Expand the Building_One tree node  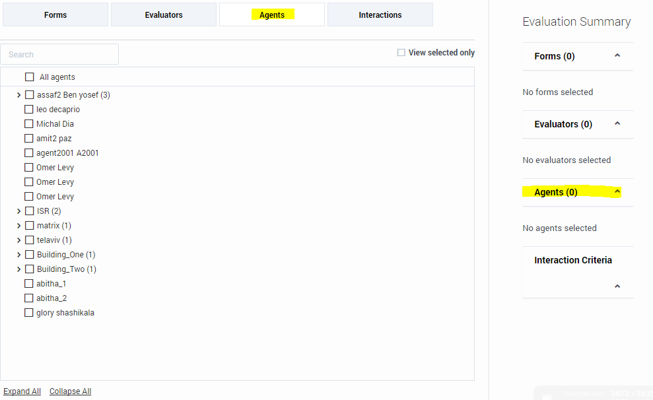click(x=18, y=255)
